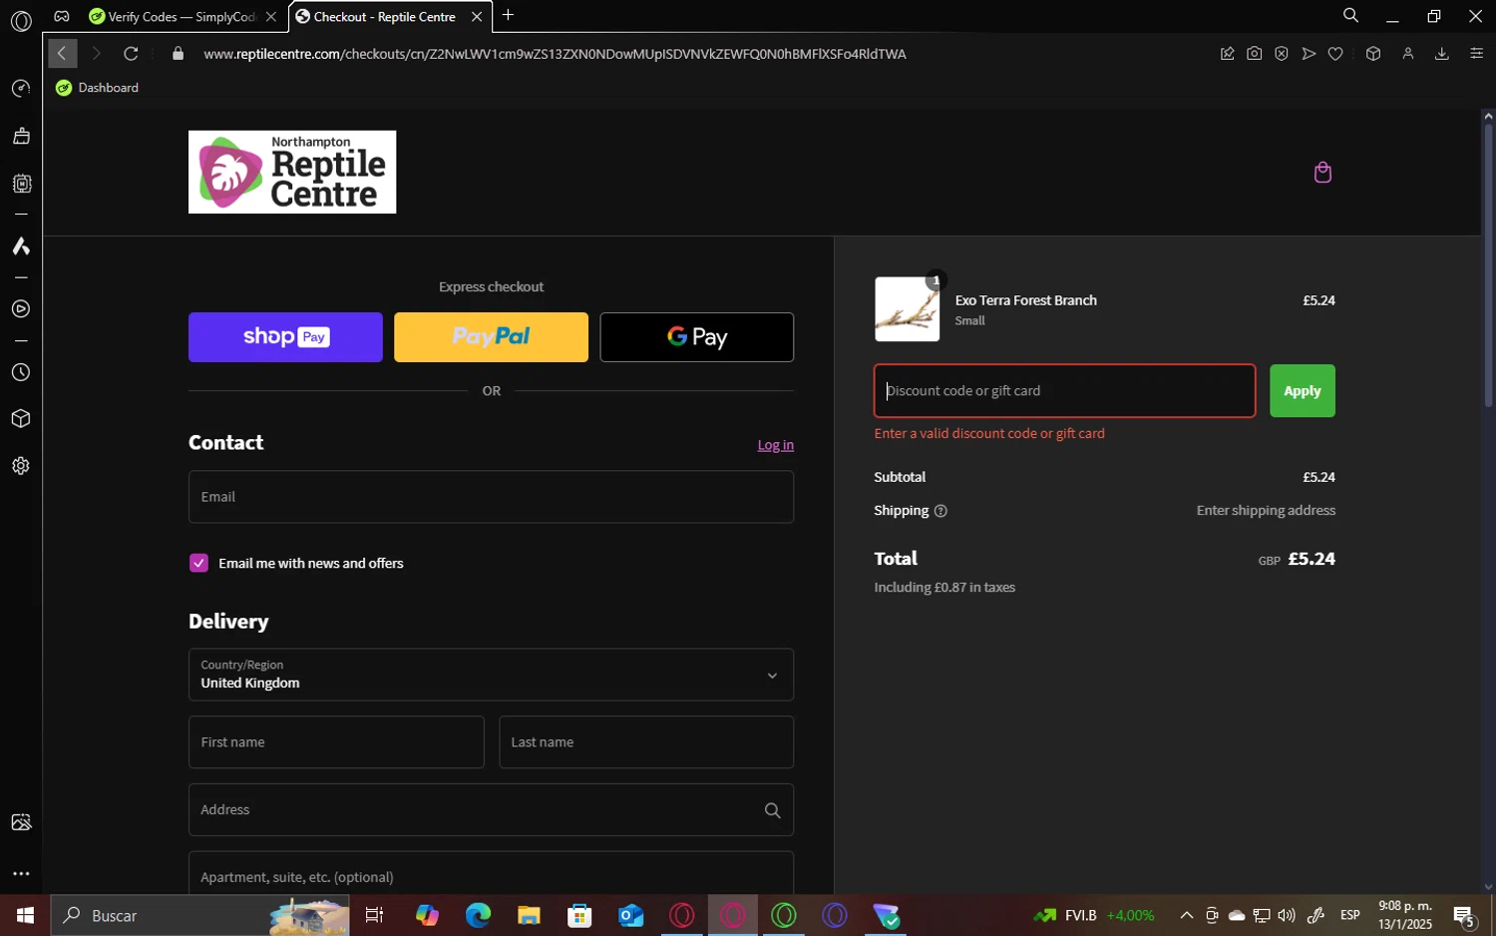Open the Opera sidebar history clock icon
Screen dimensions: 1496x936
(21, 372)
